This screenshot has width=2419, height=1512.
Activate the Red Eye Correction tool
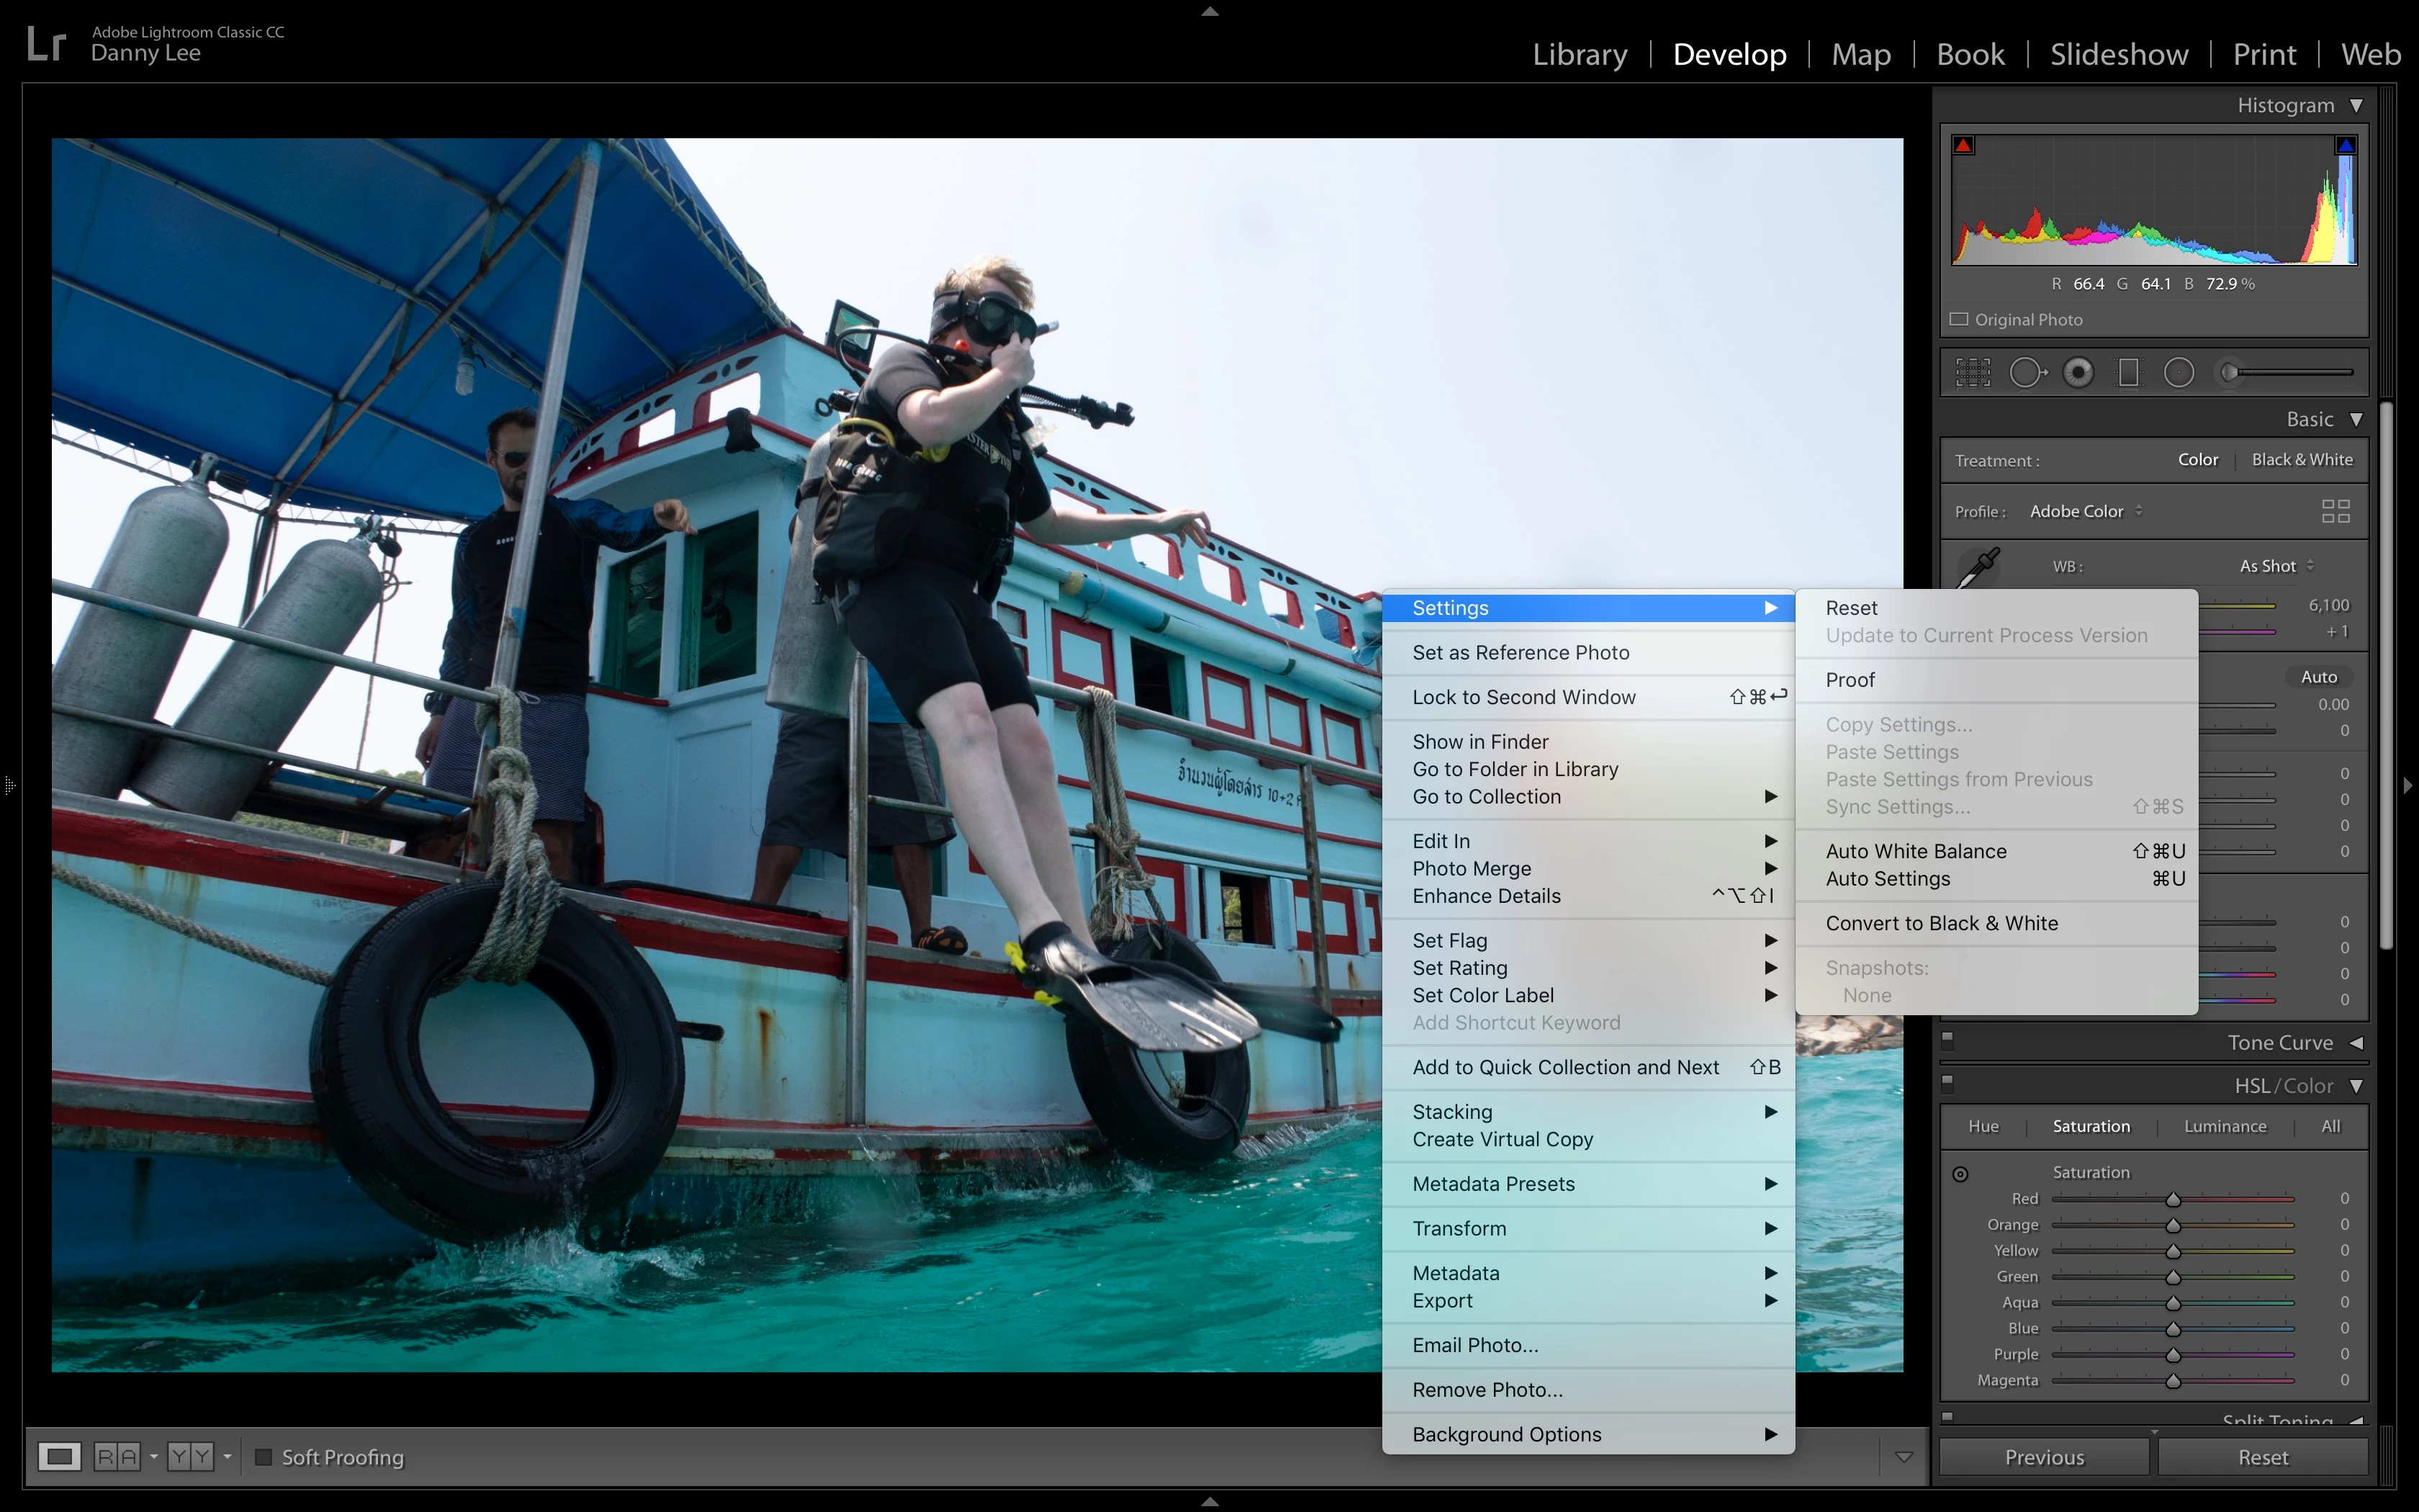(x=2078, y=373)
